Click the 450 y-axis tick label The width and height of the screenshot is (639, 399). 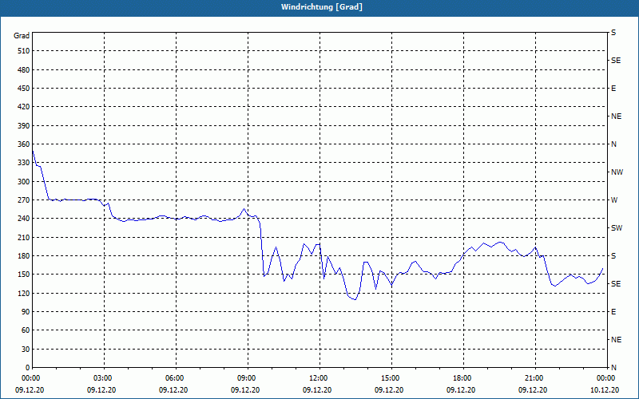tap(24, 89)
